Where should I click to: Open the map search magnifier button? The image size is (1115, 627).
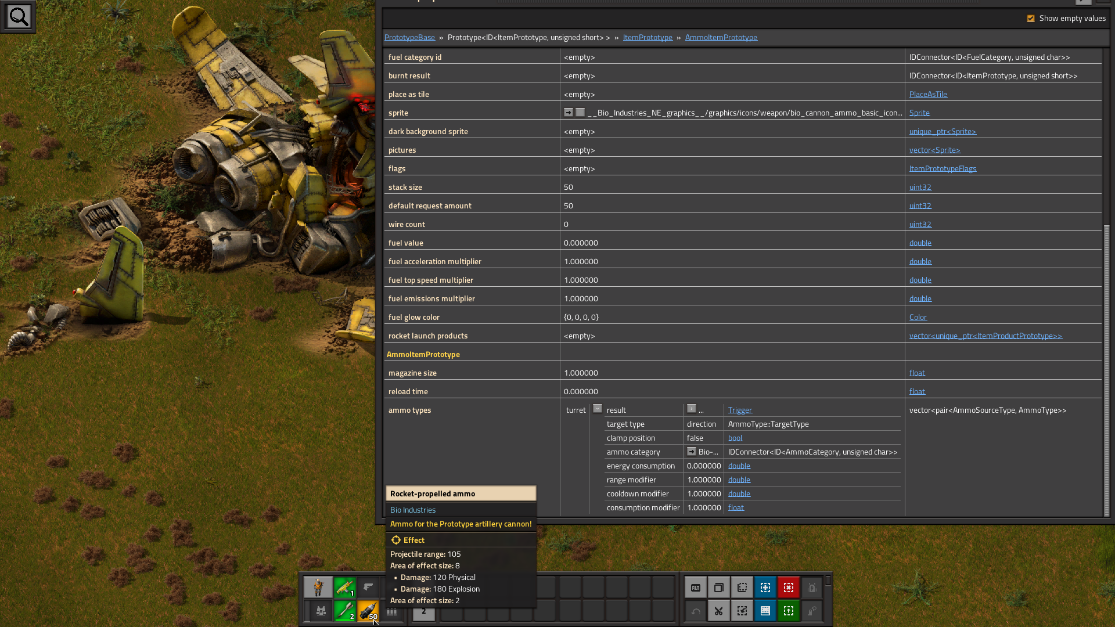click(18, 17)
